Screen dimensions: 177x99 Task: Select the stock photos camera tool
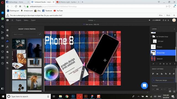click(7, 41)
